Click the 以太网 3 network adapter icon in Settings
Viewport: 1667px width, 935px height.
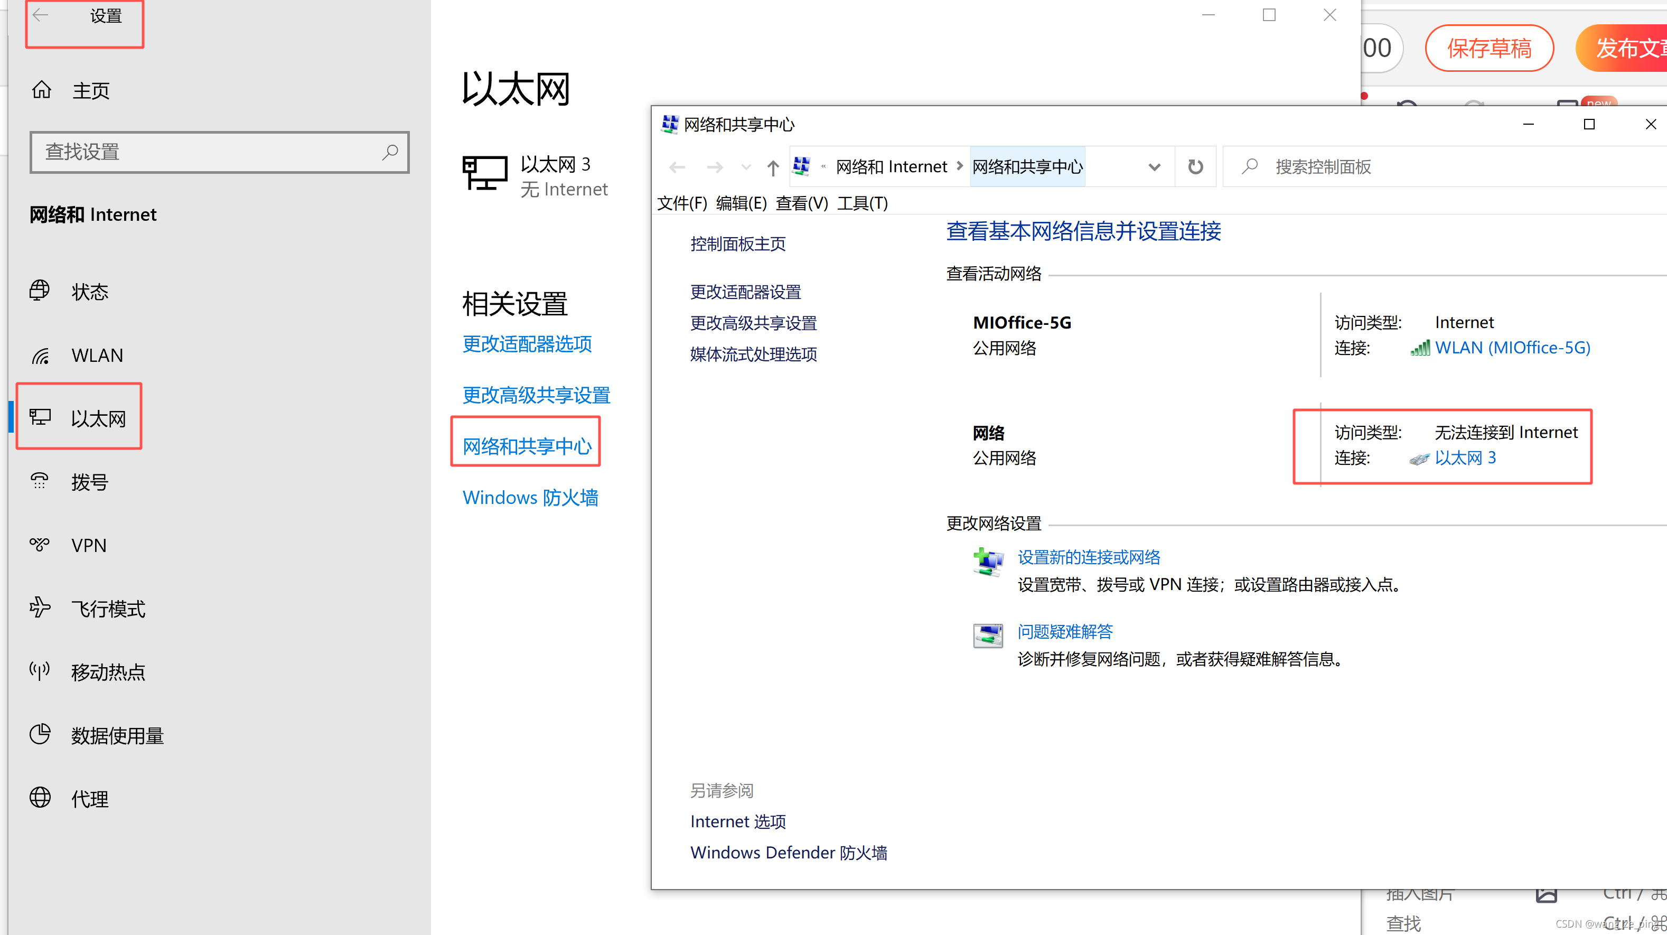(x=485, y=173)
